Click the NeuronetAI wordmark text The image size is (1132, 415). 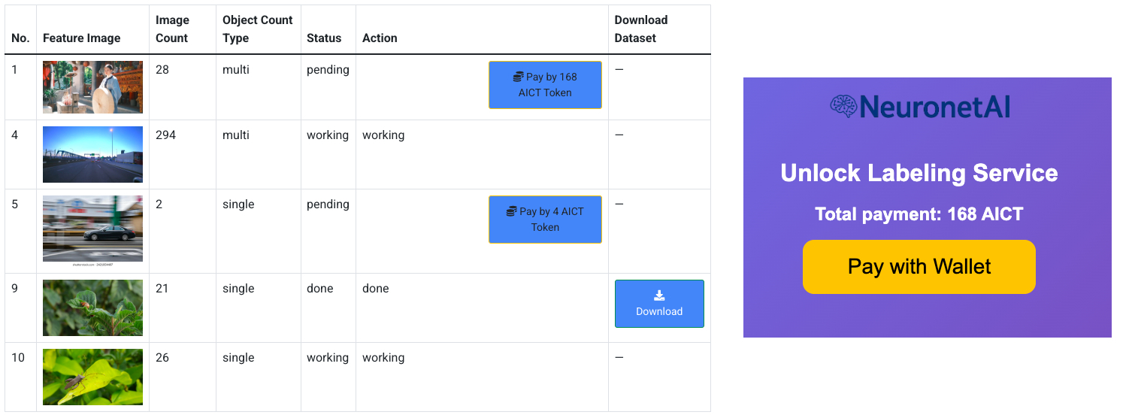point(935,107)
